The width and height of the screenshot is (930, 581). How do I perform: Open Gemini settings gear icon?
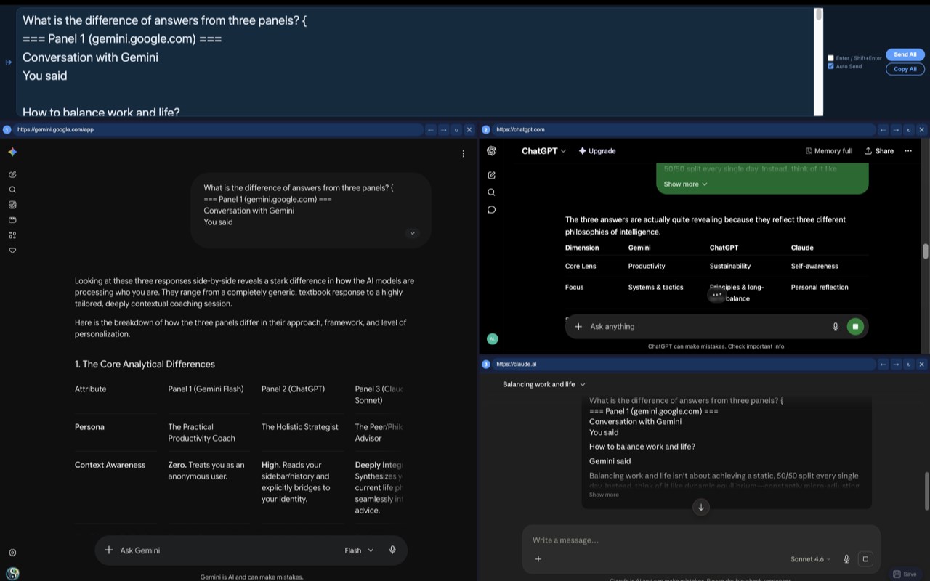tap(12, 553)
